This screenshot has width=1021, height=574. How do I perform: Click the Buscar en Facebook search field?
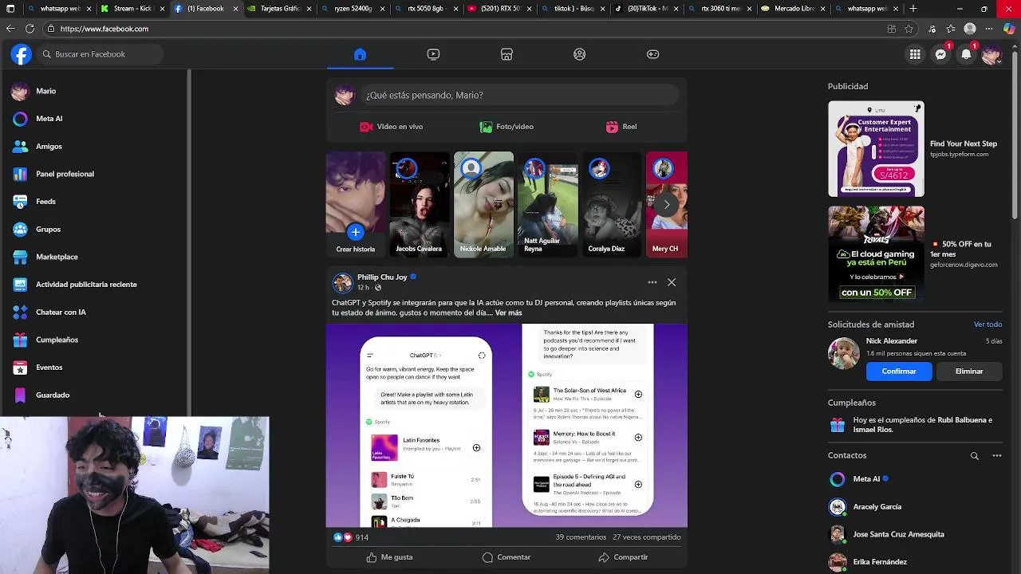[x=99, y=54]
